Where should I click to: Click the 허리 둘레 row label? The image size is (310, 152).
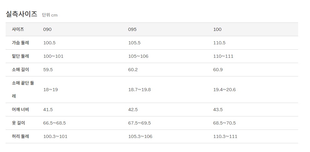(x=20, y=136)
